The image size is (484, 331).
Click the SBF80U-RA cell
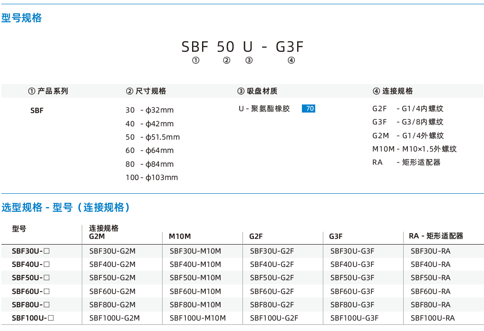tap(431, 304)
